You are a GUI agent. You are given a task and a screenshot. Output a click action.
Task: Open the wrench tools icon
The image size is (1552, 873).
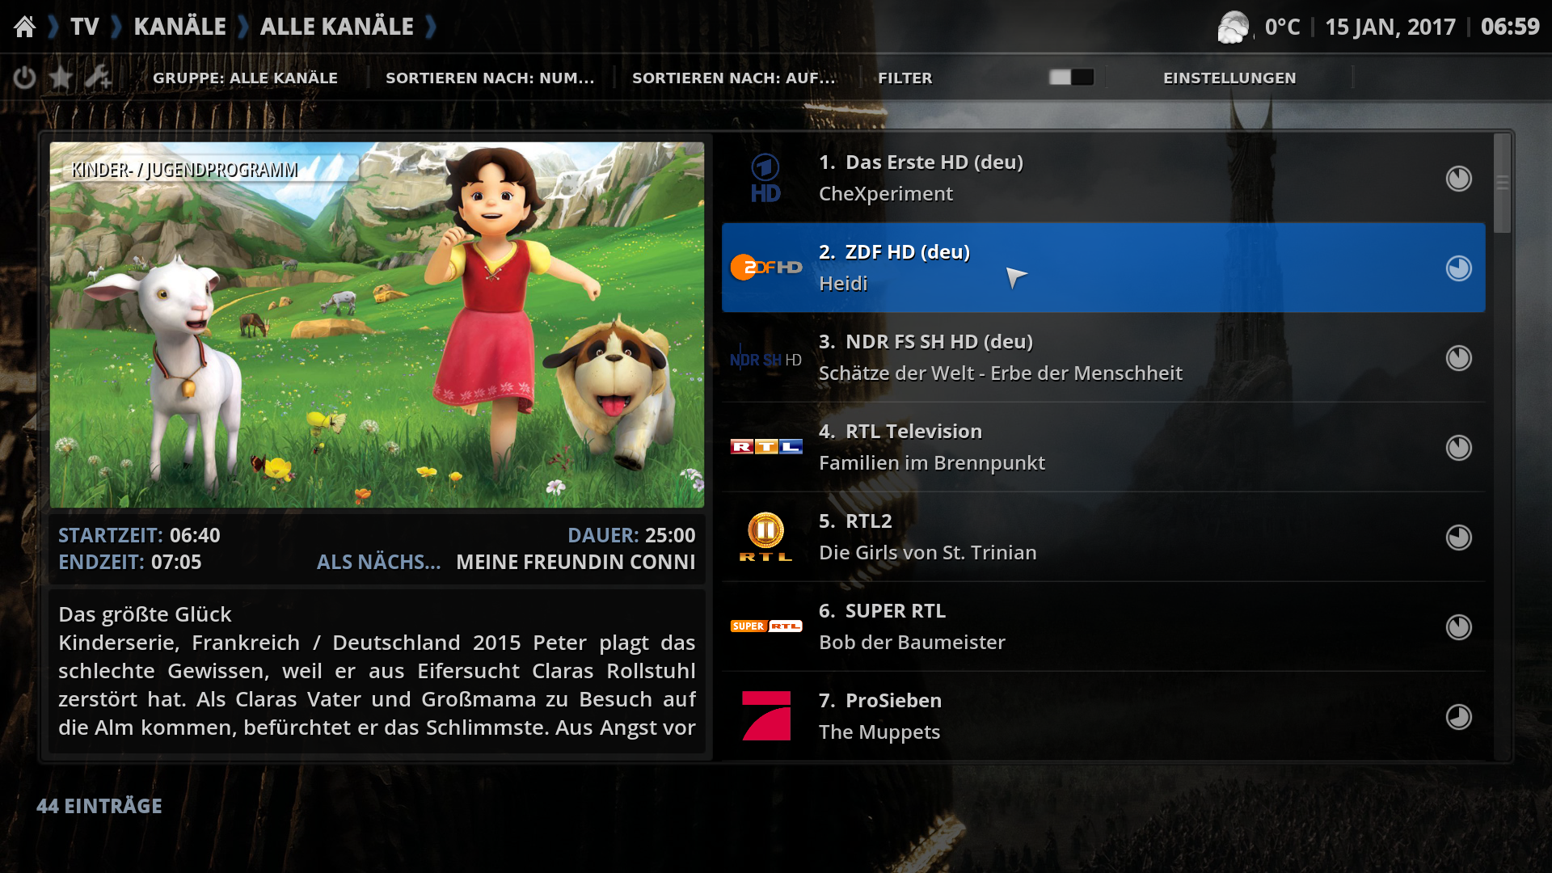point(99,78)
